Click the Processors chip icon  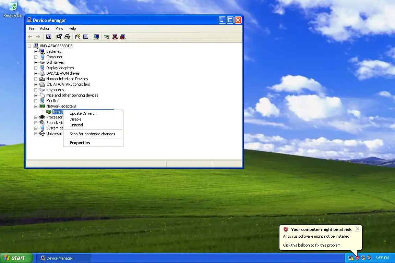42,117
